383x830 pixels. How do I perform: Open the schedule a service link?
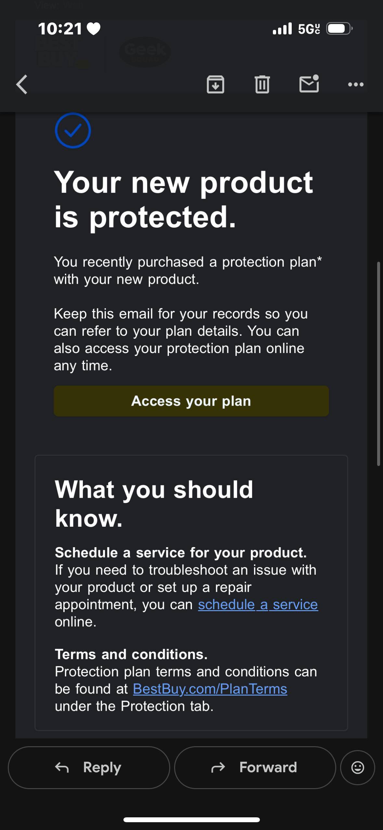pyautogui.click(x=258, y=605)
